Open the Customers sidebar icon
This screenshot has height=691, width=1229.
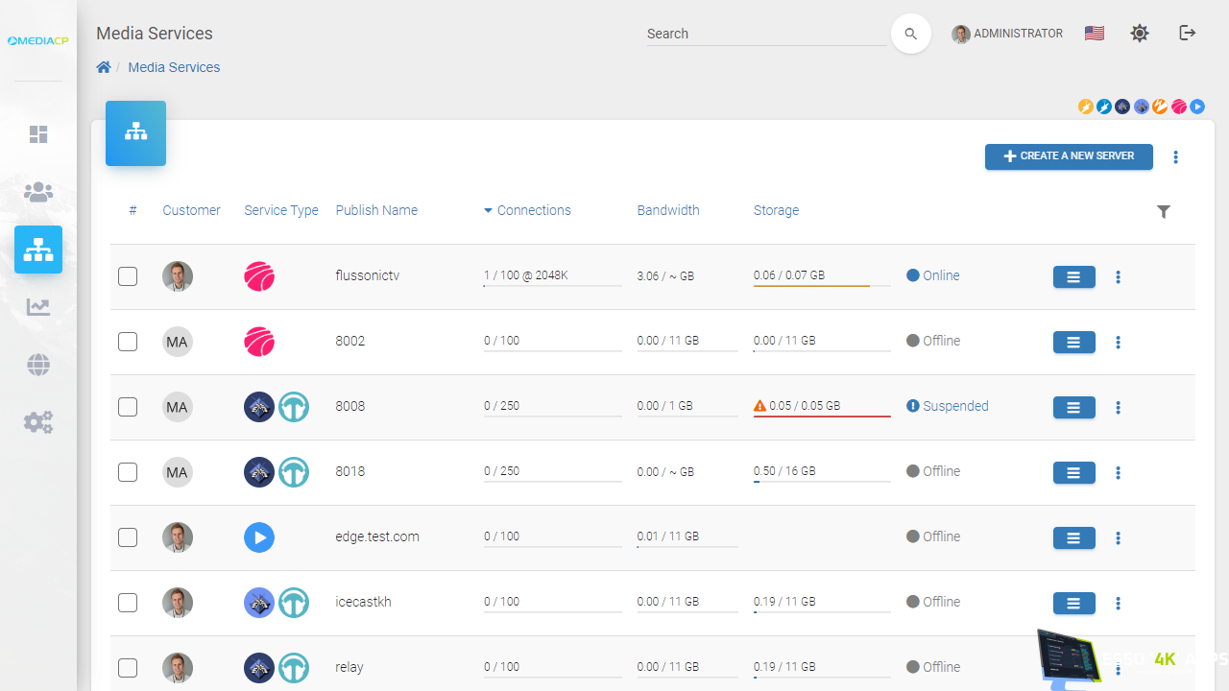point(38,192)
